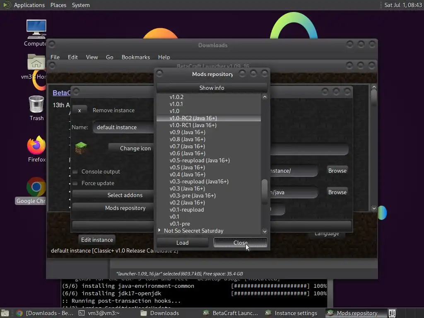Toggle the Force update checkbox
Image resolution: width=424 pixels, height=318 pixels.
[x=75, y=183]
